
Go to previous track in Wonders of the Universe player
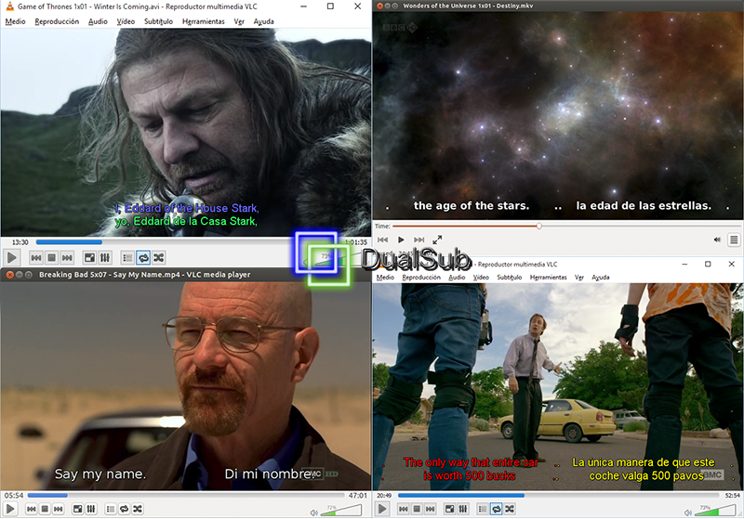point(383,240)
